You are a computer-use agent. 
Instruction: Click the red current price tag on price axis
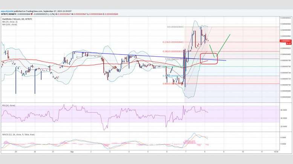285,41
